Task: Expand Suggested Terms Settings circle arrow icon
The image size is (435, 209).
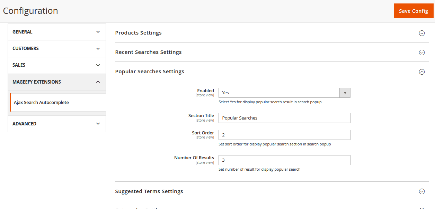Action: [x=421, y=191]
